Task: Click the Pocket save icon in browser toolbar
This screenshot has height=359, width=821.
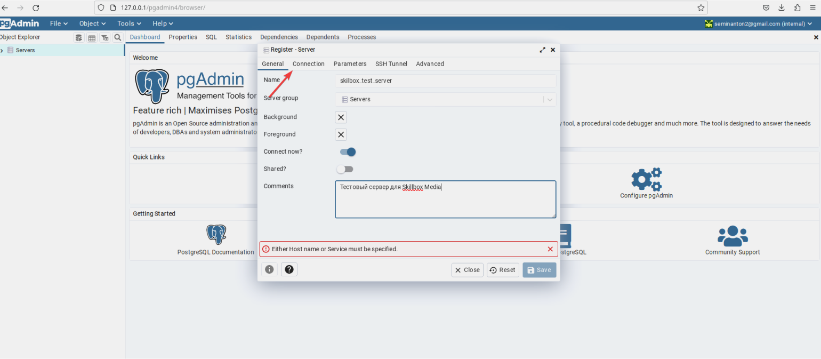Action: [766, 8]
